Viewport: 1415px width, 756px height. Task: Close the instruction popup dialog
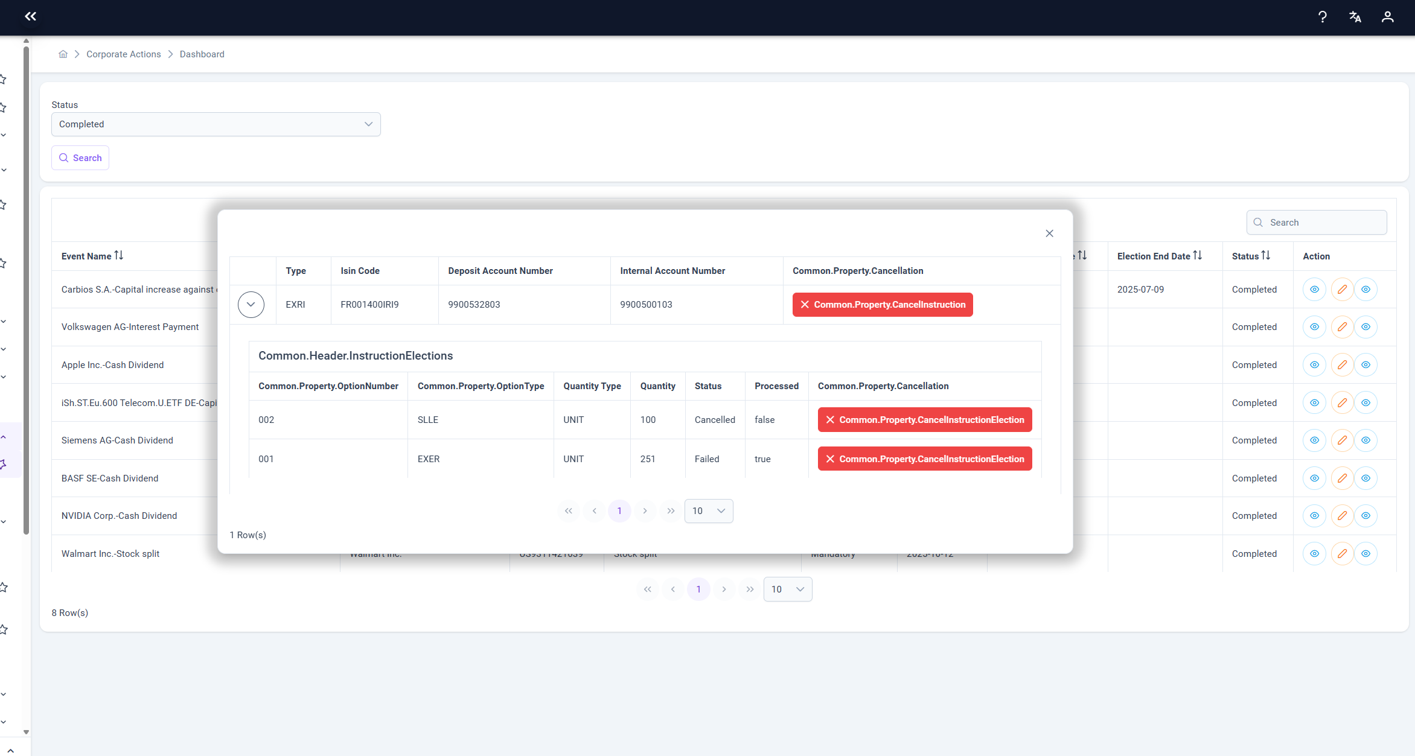(x=1049, y=233)
